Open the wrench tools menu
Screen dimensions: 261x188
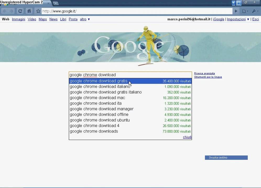click(x=255, y=11)
